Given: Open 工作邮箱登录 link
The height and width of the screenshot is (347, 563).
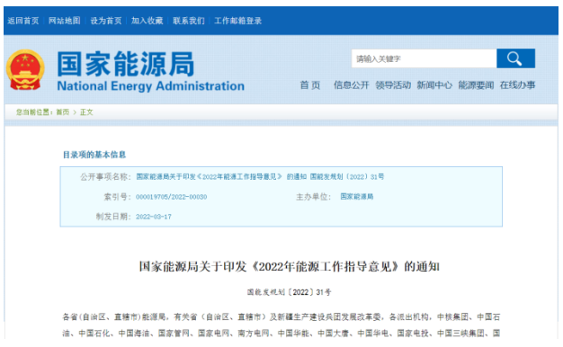Looking at the screenshot, I should 237,21.
